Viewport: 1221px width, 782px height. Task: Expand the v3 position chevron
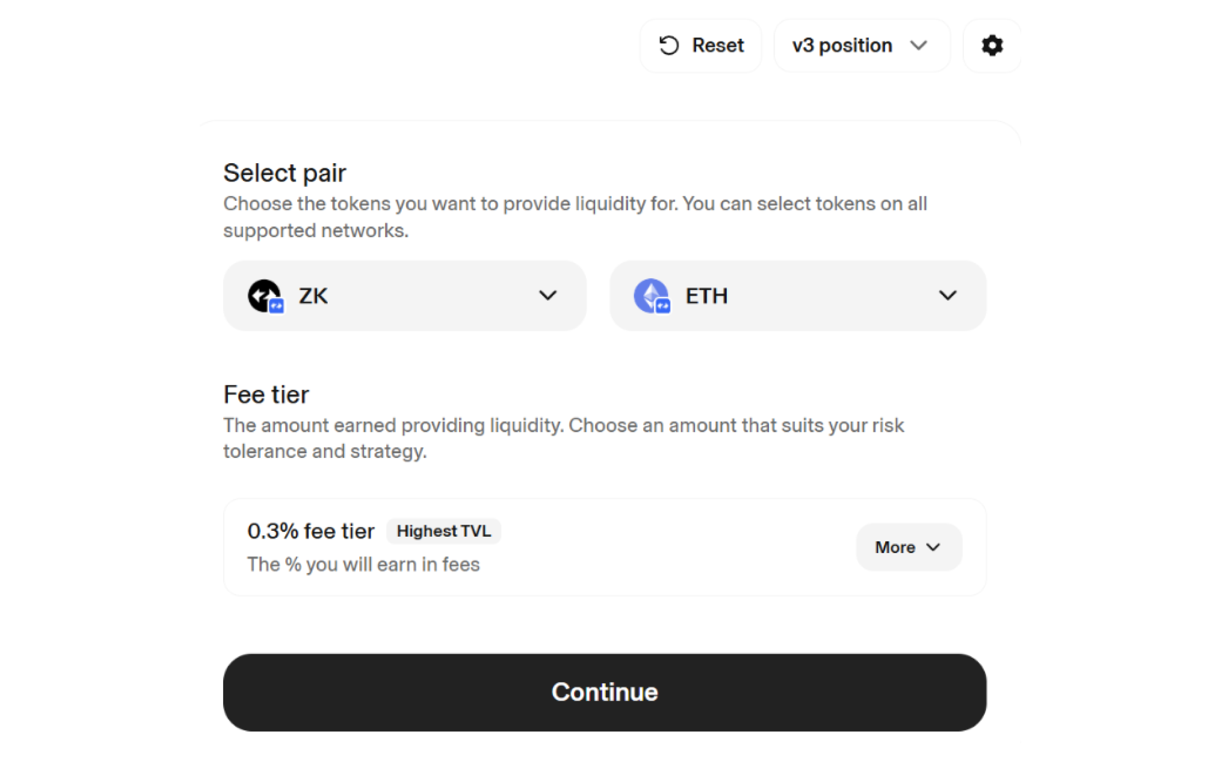point(919,45)
